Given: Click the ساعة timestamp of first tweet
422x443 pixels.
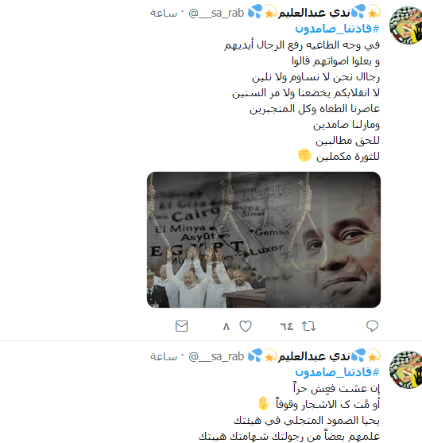Looking at the screenshot, I should pos(164,13).
